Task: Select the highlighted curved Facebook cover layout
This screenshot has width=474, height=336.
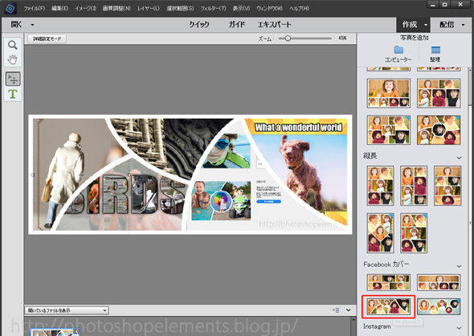Action: [389, 307]
